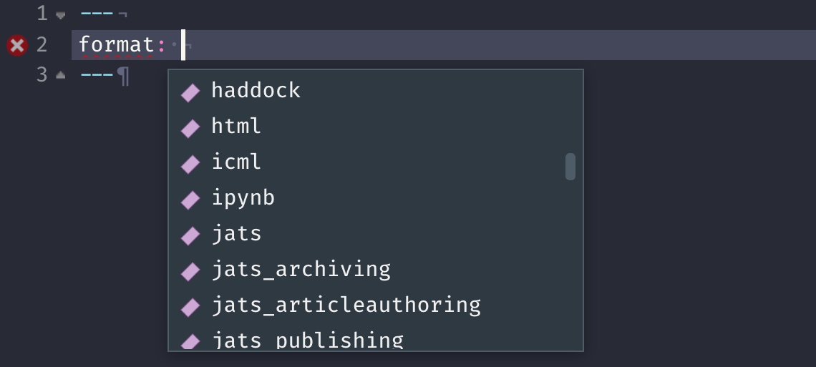Select the haddock completion item
This screenshot has width=816, height=367.
[x=256, y=91]
